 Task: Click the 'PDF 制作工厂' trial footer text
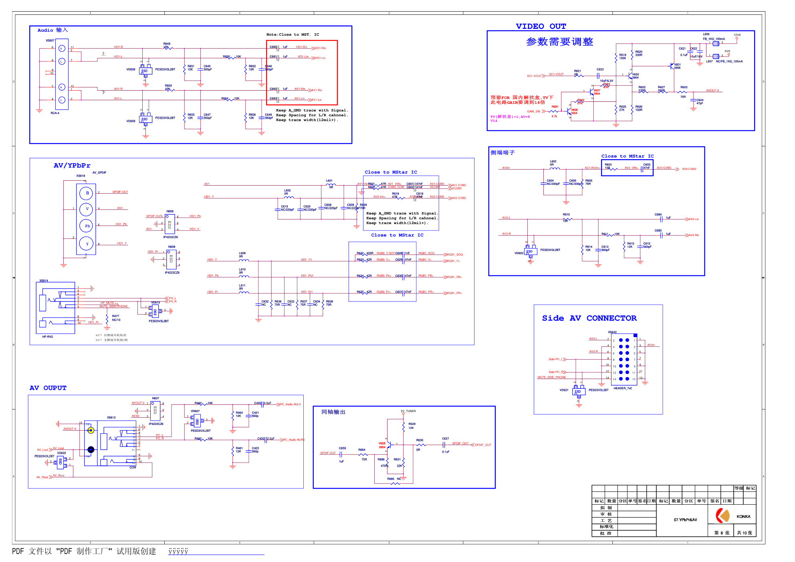tap(84, 552)
